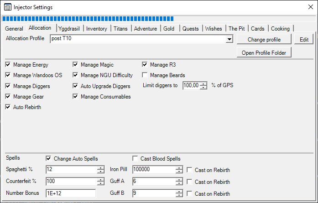Select the Quests tab
The height and width of the screenshot is (203, 318).
(x=190, y=29)
